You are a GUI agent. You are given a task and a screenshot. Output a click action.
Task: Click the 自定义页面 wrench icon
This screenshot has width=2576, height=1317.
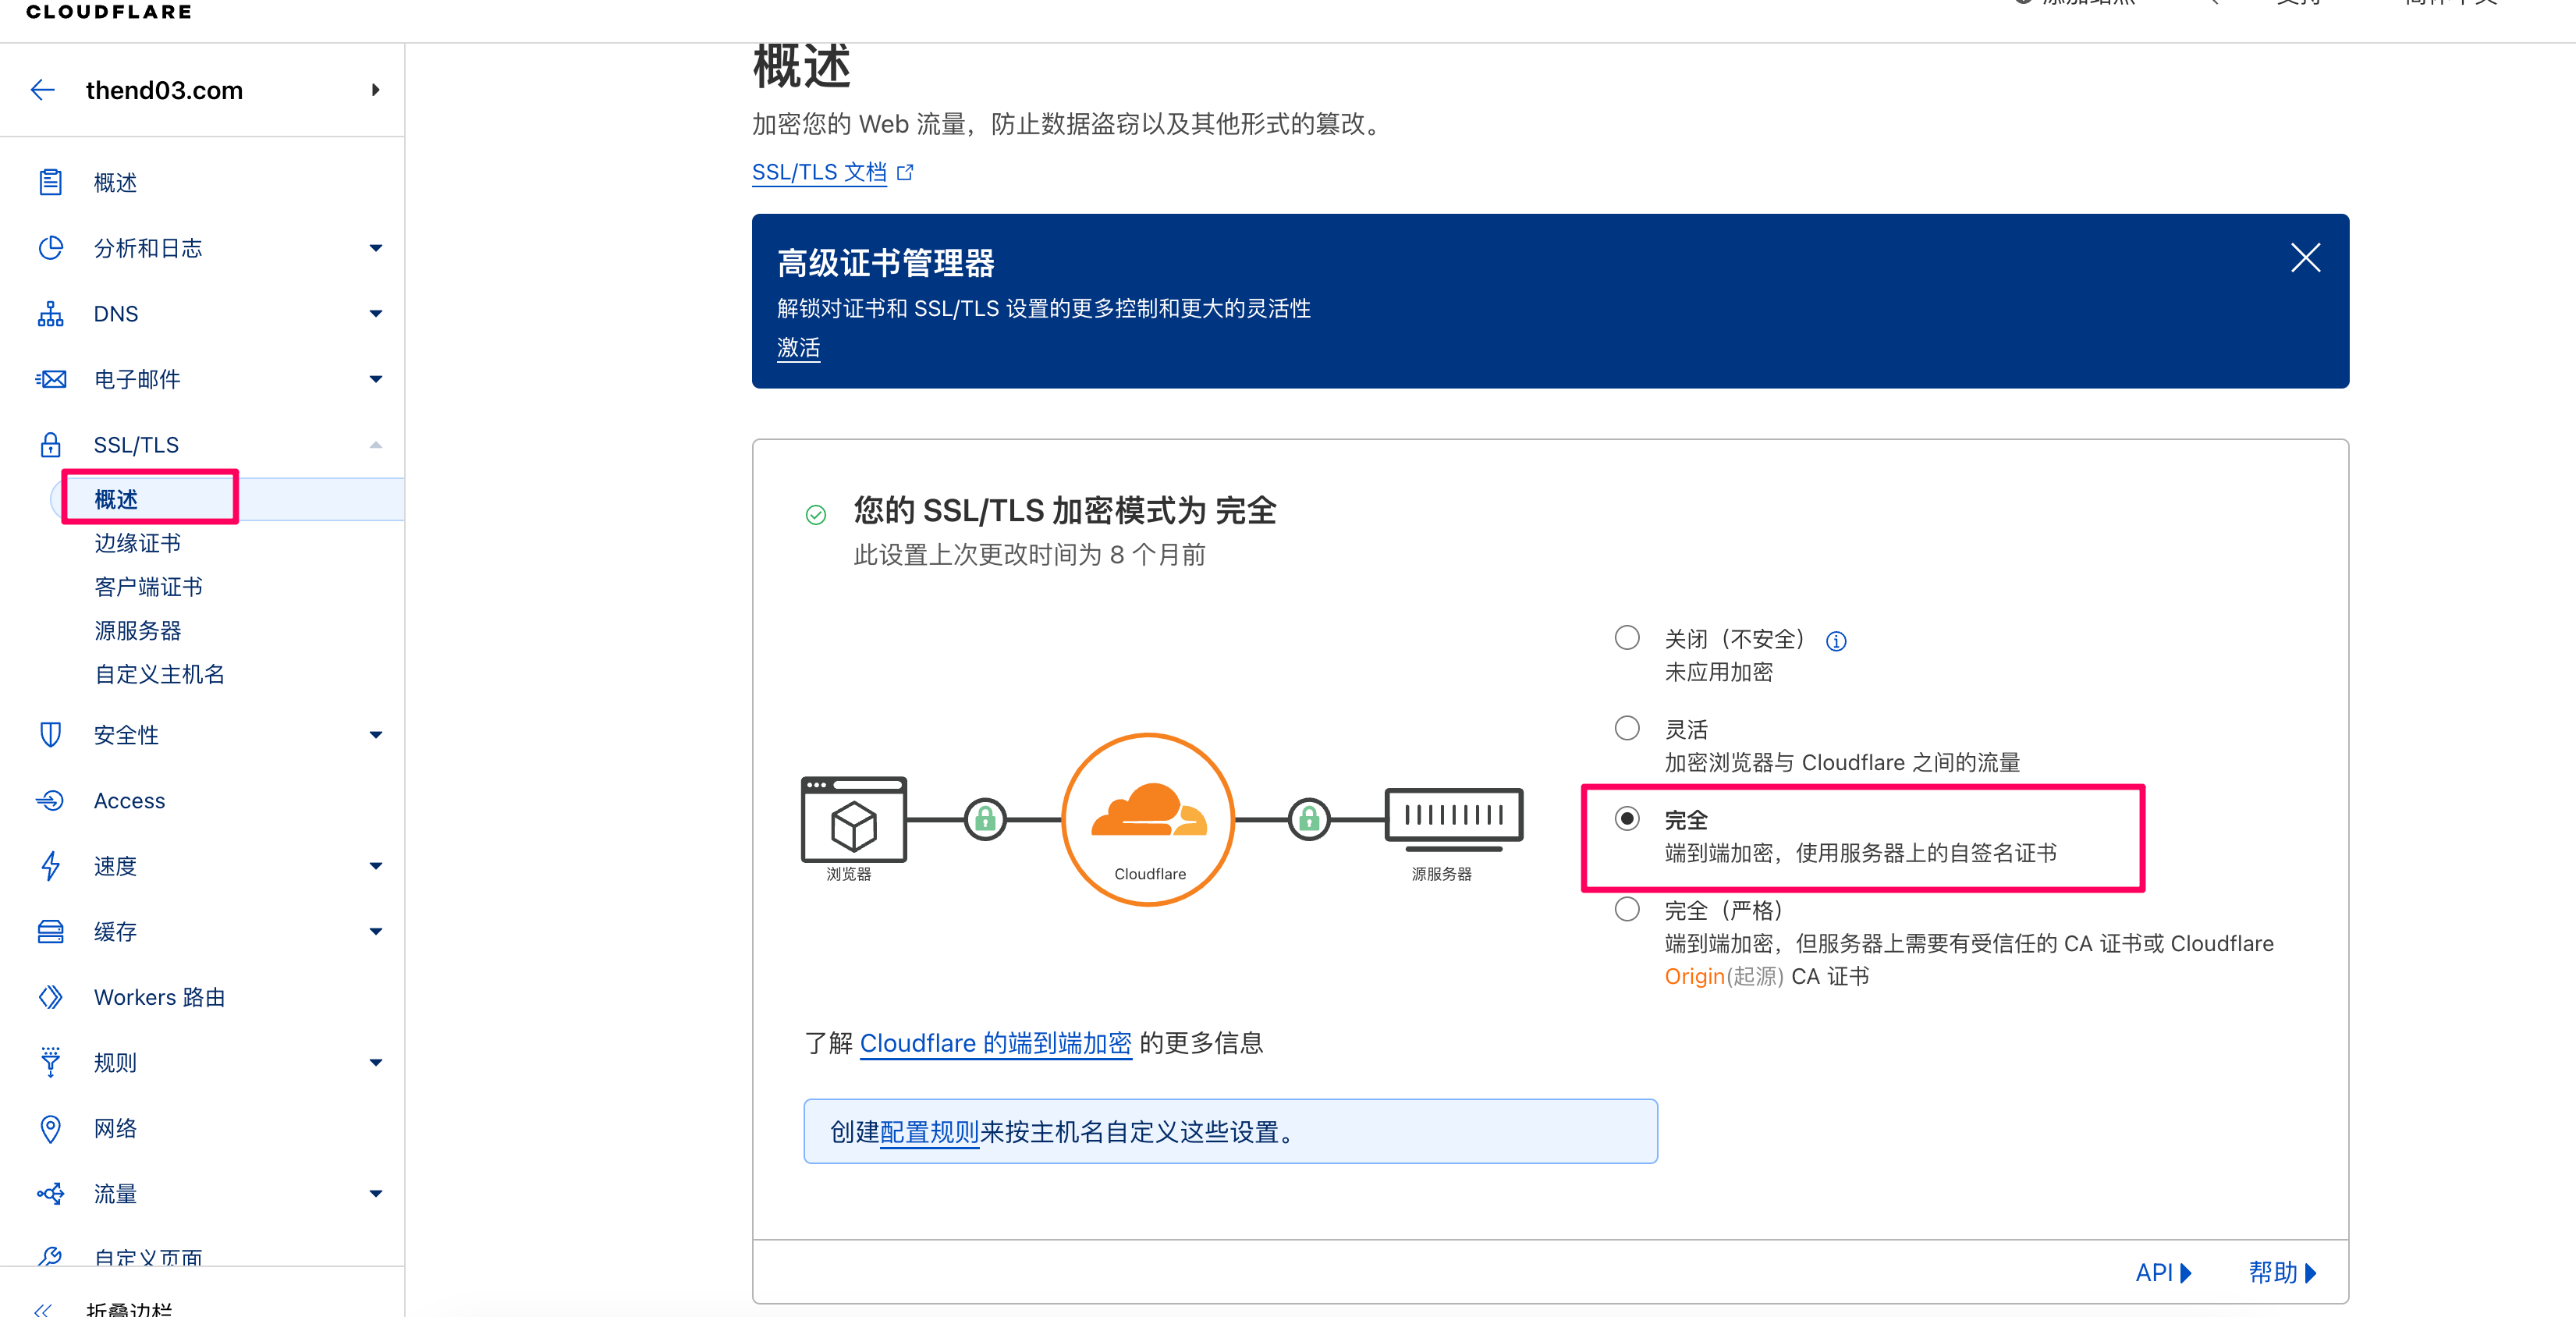[x=50, y=1256]
